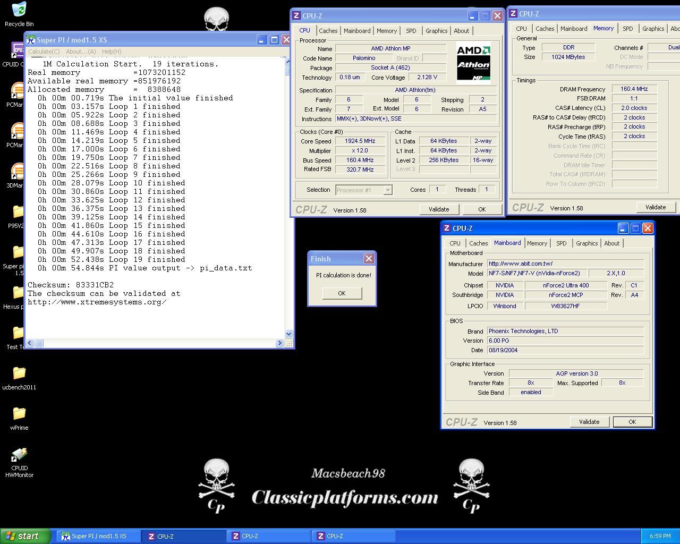Click the Multiplier x 12.0 field
The height and width of the screenshot is (544, 680).
360,151
